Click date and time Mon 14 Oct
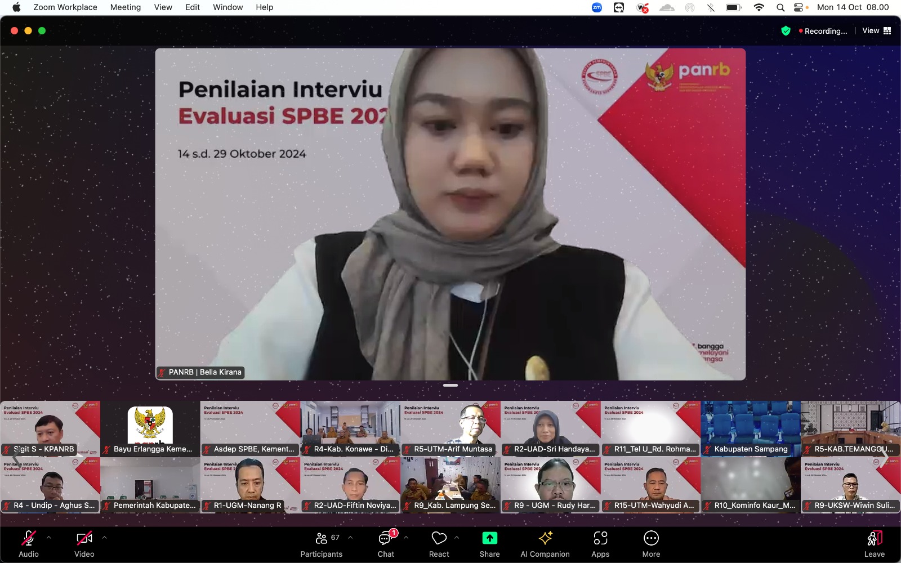The width and height of the screenshot is (901, 563). coord(853,7)
